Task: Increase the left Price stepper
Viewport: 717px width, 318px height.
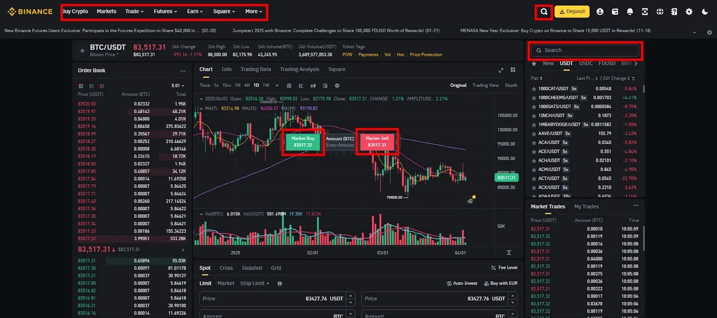Action: pyautogui.click(x=351, y=296)
